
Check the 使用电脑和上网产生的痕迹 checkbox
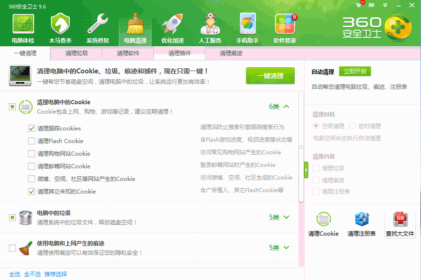tap(12, 248)
